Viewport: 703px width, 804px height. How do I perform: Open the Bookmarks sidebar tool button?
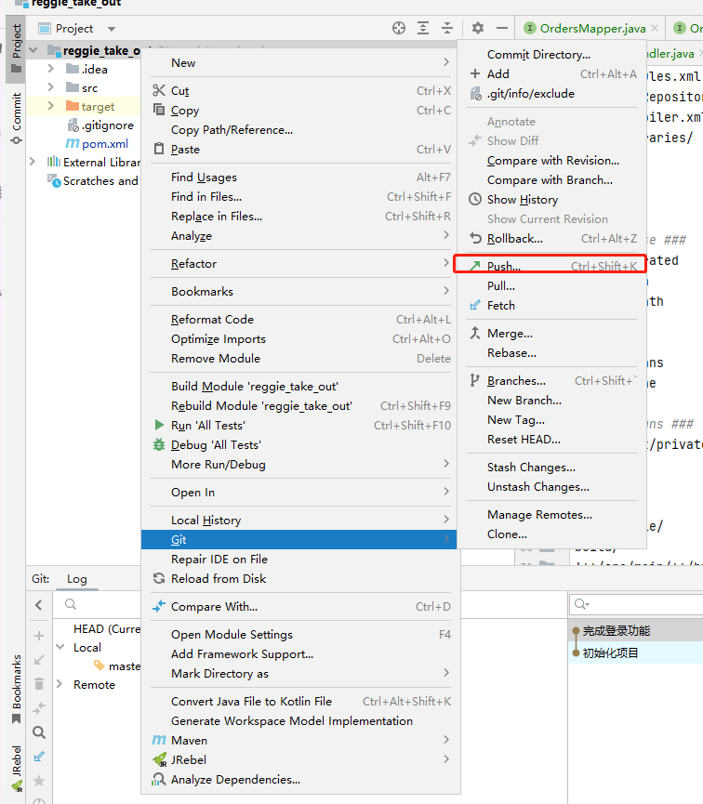17,688
